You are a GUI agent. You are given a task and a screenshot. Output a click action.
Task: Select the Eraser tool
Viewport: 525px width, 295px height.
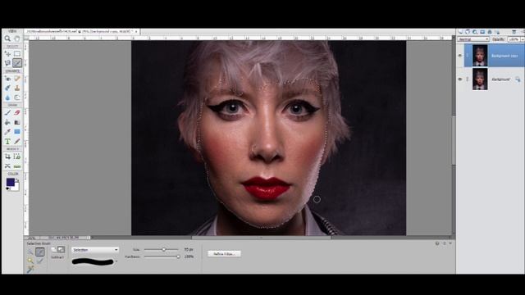17,113
